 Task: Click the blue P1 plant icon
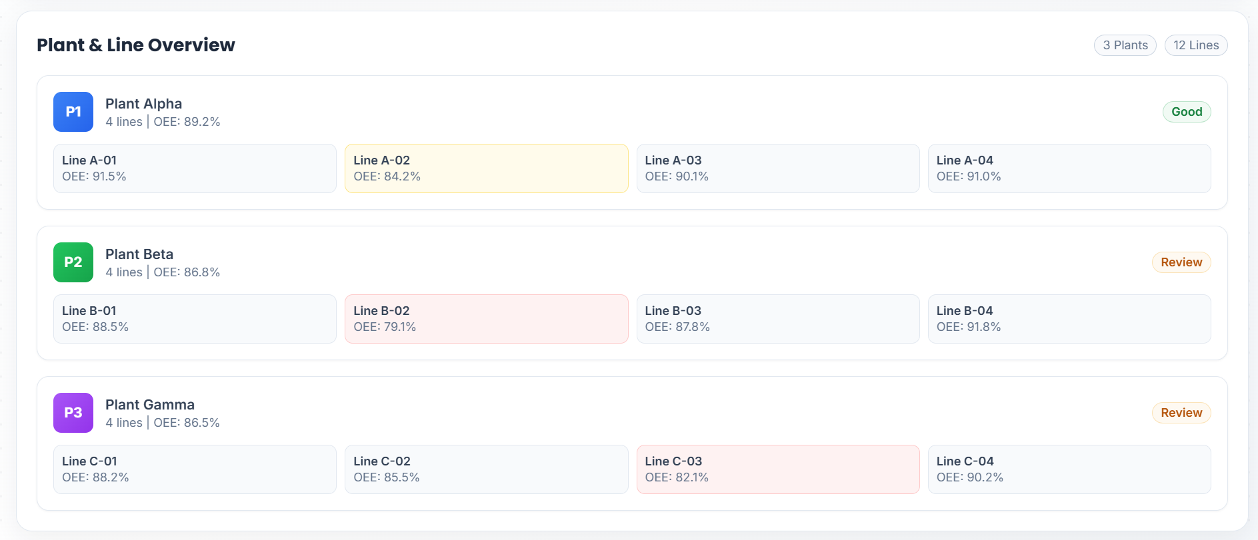coord(73,112)
